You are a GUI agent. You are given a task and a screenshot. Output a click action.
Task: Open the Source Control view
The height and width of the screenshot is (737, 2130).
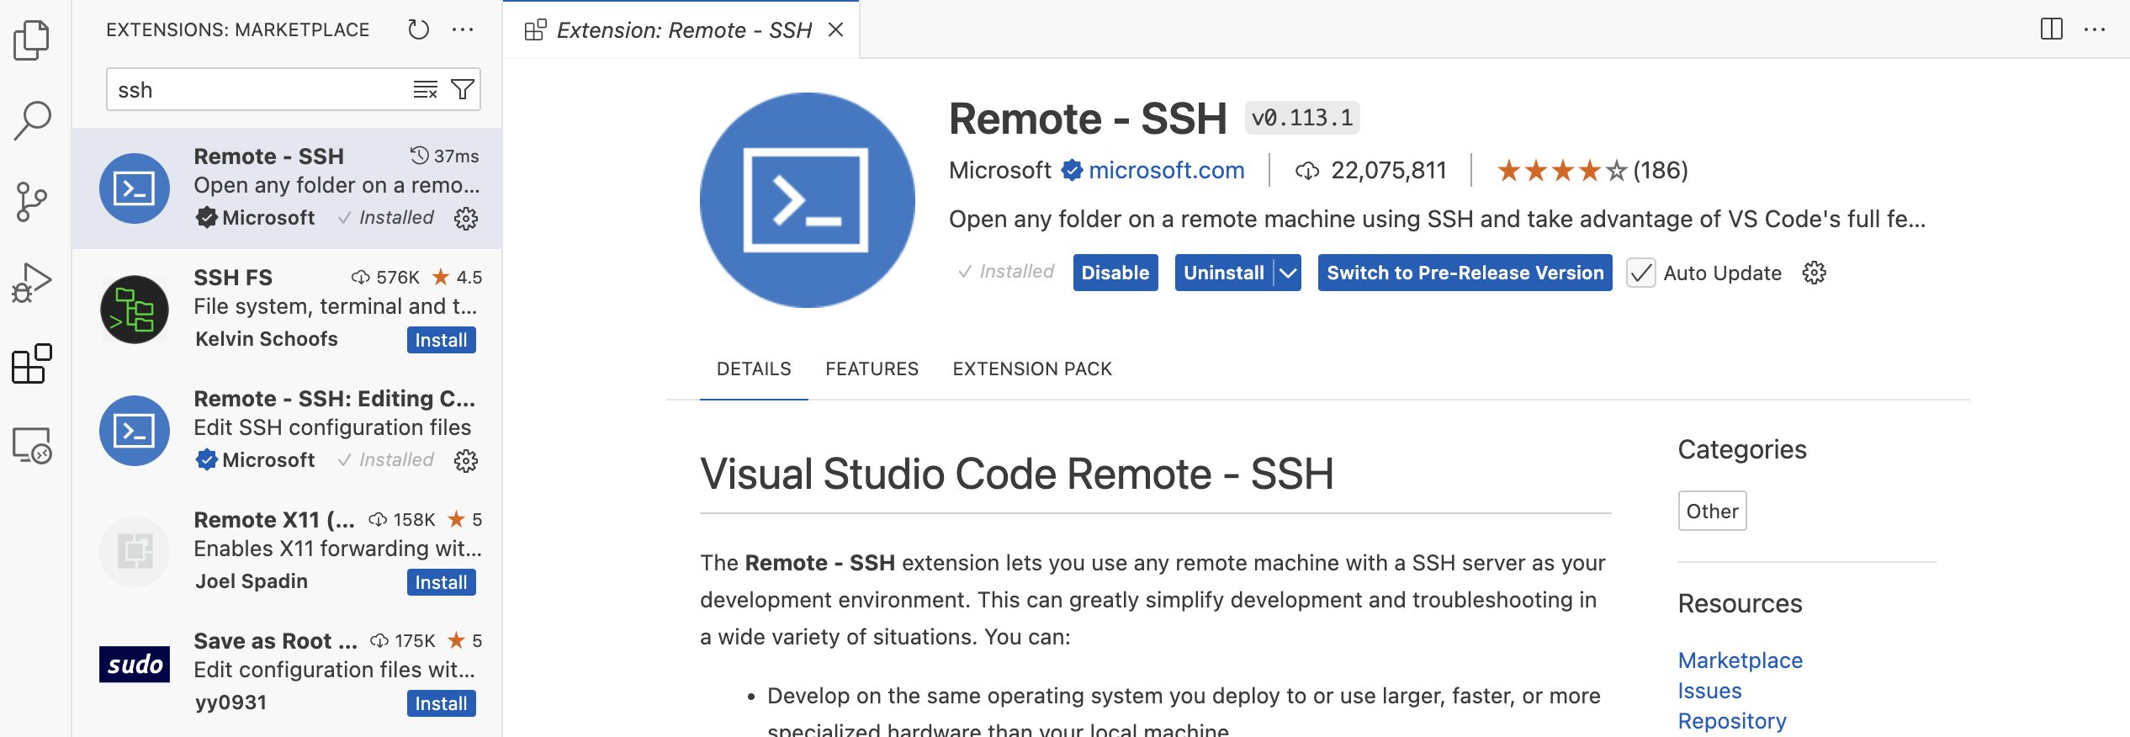[x=32, y=202]
